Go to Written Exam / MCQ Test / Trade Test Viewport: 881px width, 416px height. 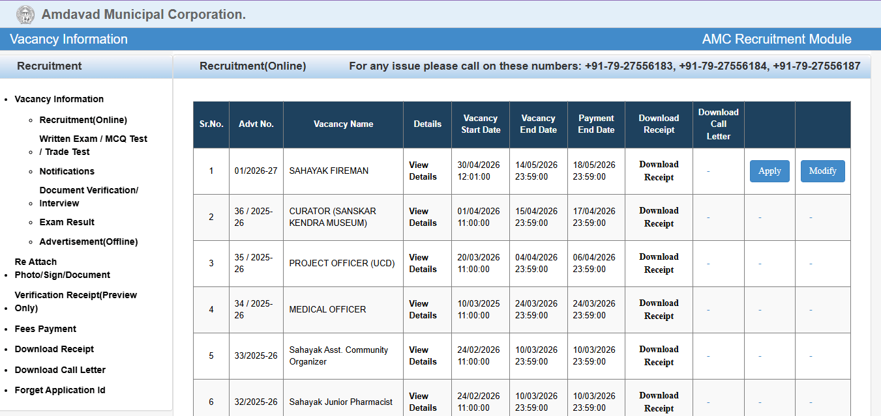pyautogui.click(x=93, y=145)
